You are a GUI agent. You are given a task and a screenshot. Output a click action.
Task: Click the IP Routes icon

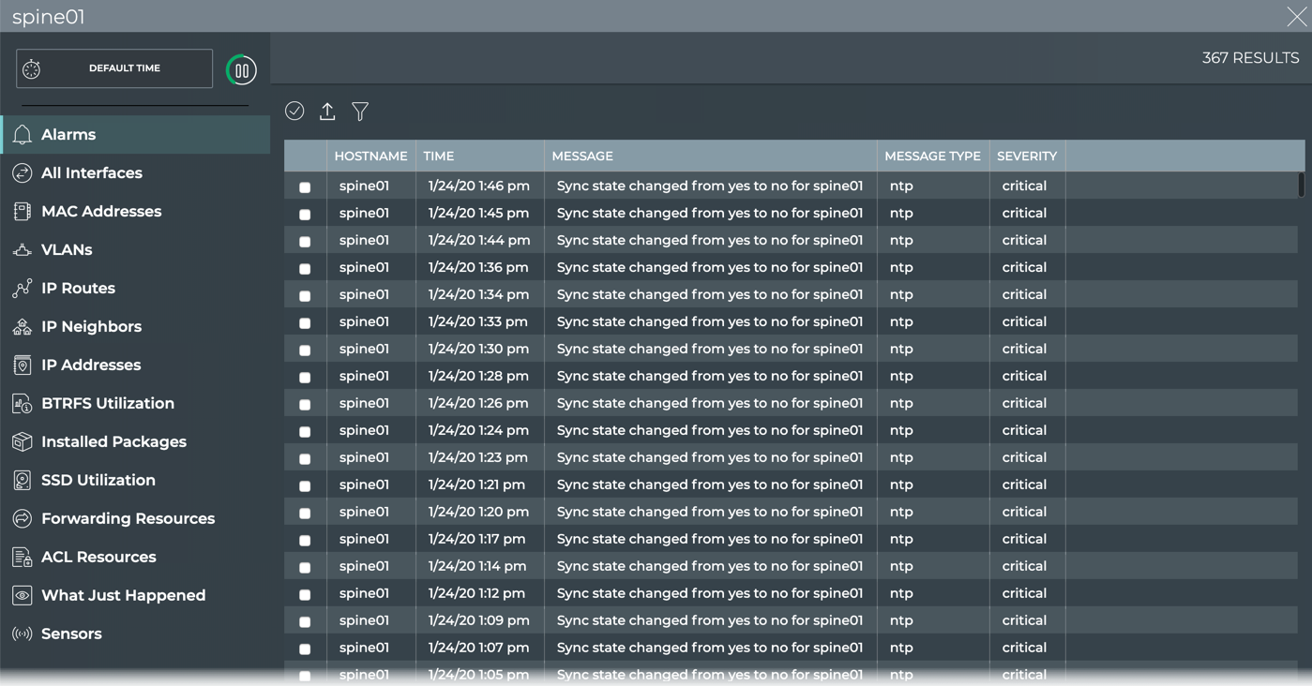coord(23,289)
